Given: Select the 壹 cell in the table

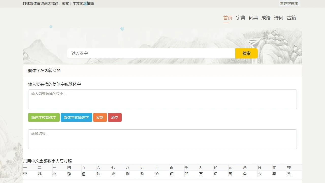Looking at the screenshot, I should tap(25, 174).
